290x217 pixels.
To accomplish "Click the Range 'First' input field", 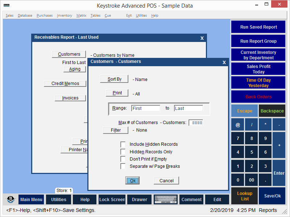I will pyautogui.click(x=146, y=108).
